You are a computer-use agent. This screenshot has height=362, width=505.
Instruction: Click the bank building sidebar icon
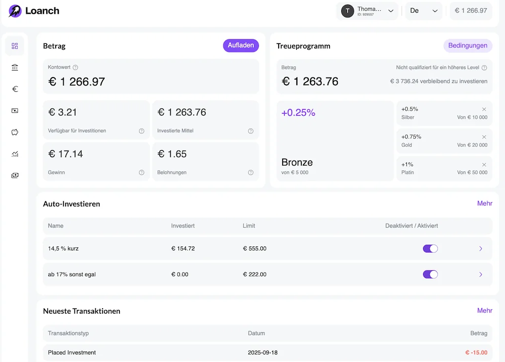[15, 68]
